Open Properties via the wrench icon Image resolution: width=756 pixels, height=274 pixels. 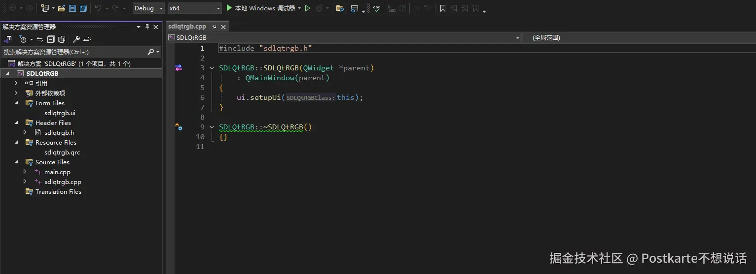[76, 39]
